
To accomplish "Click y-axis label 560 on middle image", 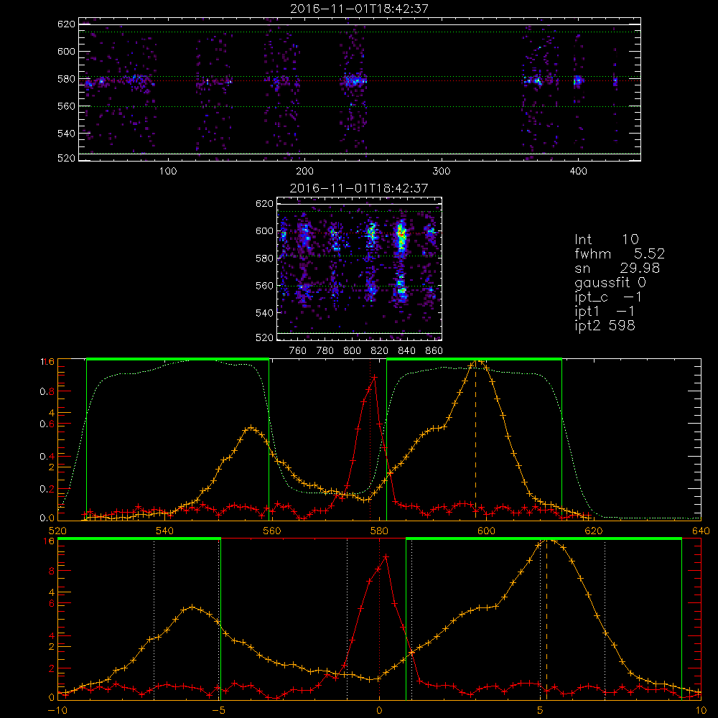I will (265, 285).
